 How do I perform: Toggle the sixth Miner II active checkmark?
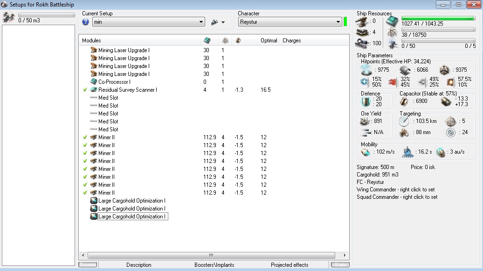click(x=85, y=177)
